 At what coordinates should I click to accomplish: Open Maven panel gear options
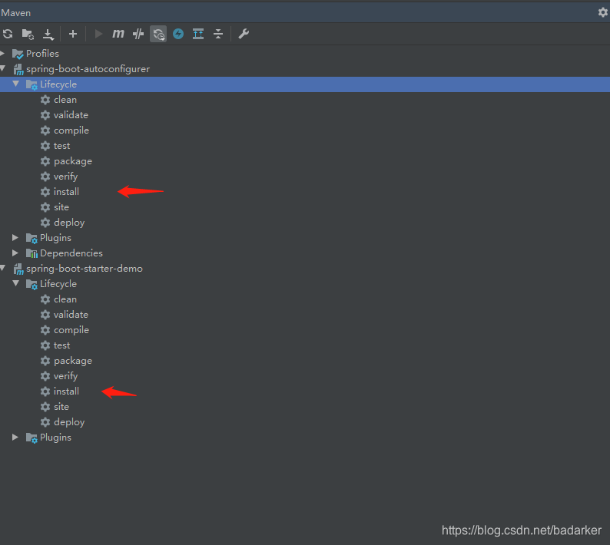[x=602, y=12]
